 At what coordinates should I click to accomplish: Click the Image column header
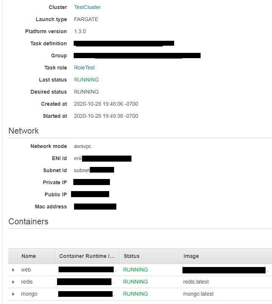click(x=191, y=256)
